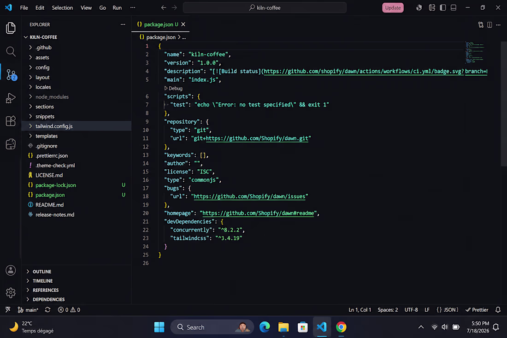Open Run and Debug view
The height and width of the screenshot is (338, 507).
coord(11,98)
